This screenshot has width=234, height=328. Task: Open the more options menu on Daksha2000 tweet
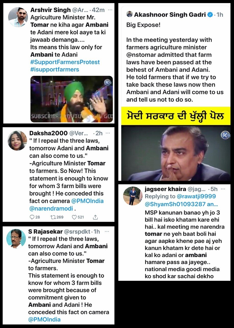(108, 133)
